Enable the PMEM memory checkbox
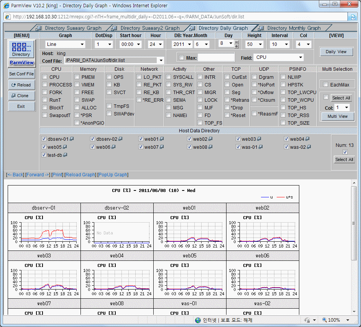Image resolution: width=361 pixels, height=327 pixels. (x=77, y=77)
